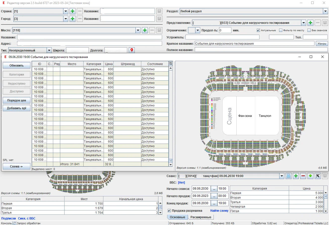The image size is (329, 225).
Task: Click the seat table vertical scrollbar down arrow
Action: coord(171,164)
